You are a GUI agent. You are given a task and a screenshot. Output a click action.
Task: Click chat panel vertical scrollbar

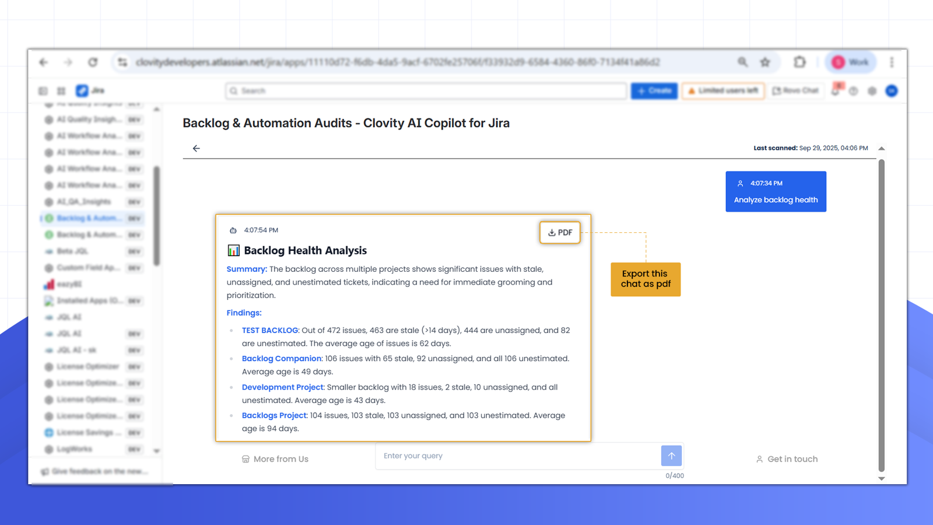tap(882, 315)
